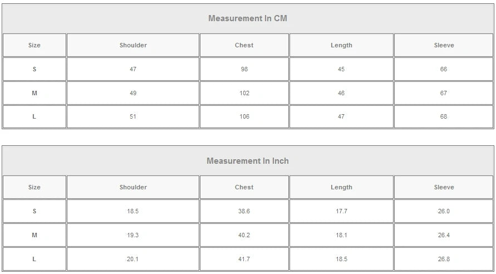Click the size M row label in the CM table
The image size is (496, 274).
click(x=35, y=93)
